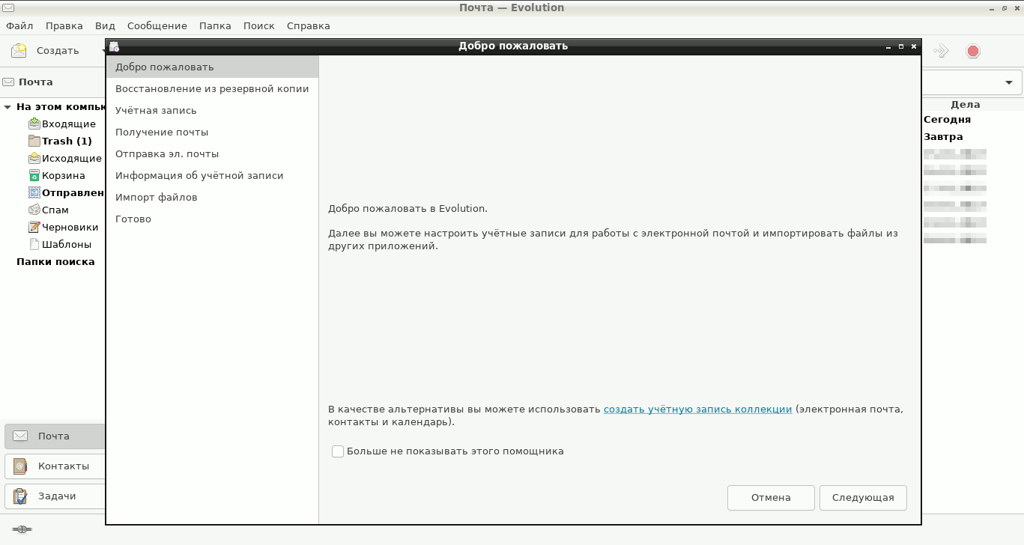Open the Папка menu

coord(215,25)
